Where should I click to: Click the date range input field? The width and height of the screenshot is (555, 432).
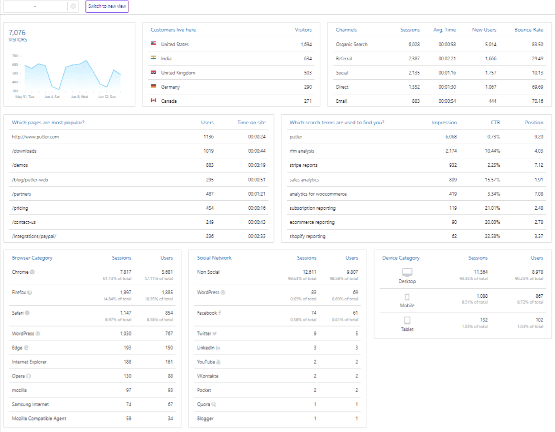click(35, 6)
